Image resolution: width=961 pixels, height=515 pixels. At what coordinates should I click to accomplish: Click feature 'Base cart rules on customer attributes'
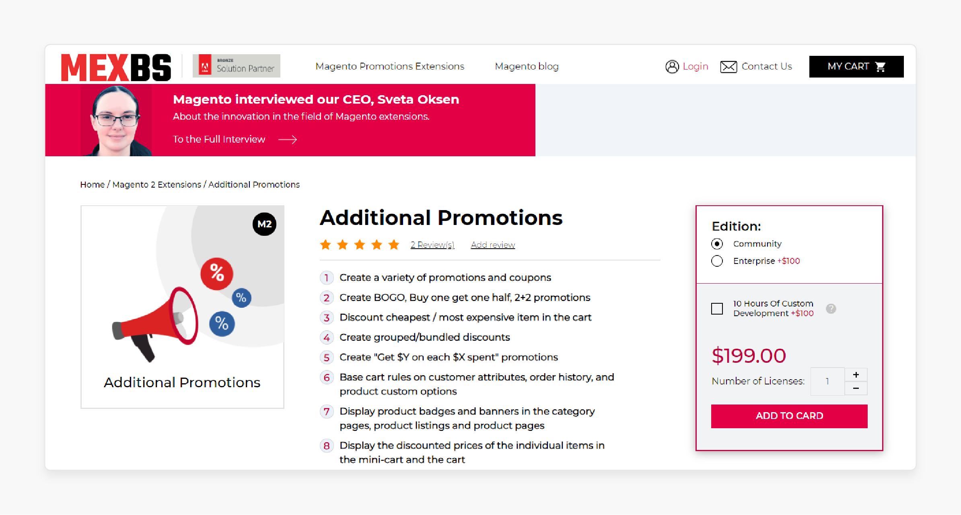[477, 384]
